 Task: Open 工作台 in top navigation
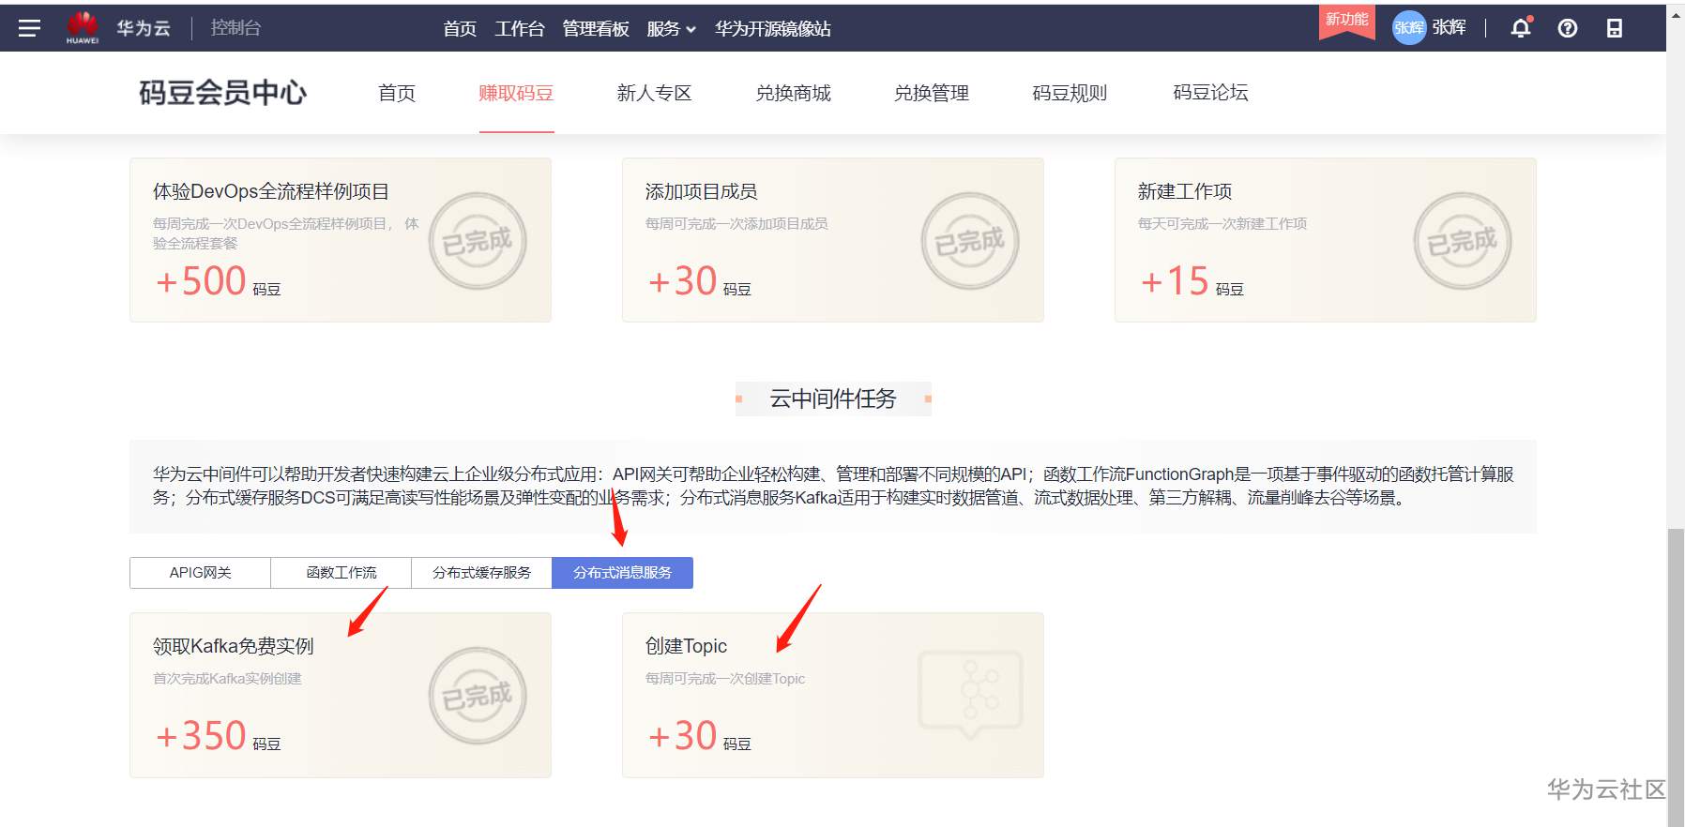pyautogui.click(x=520, y=29)
